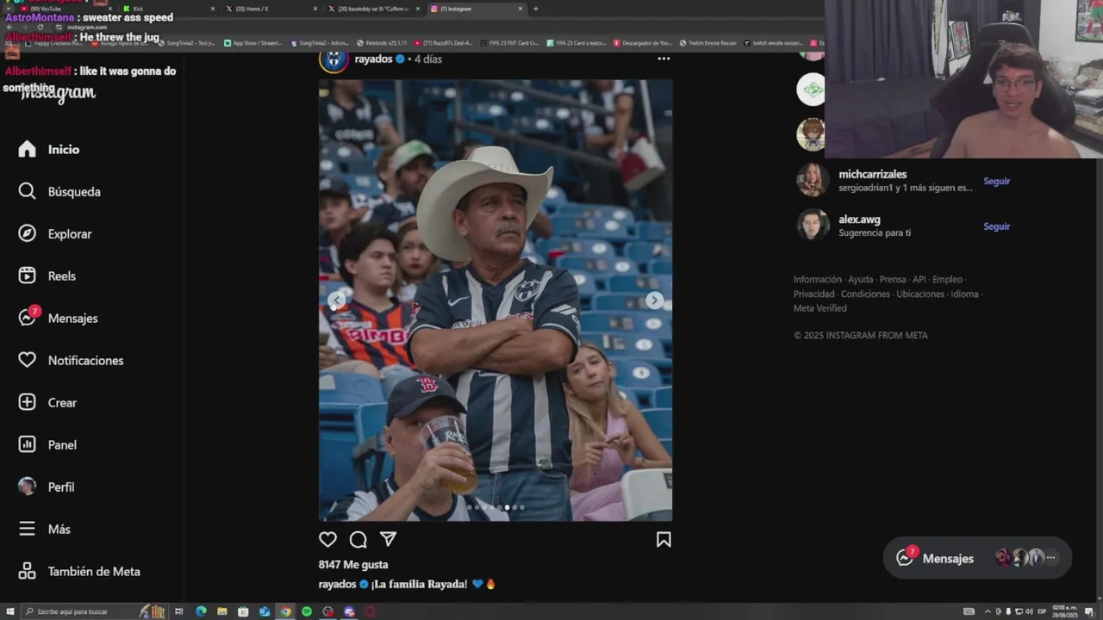The width and height of the screenshot is (1103, 620).
Task: Open the michcarrizales profile name
Action: click(x=872, y=174)
